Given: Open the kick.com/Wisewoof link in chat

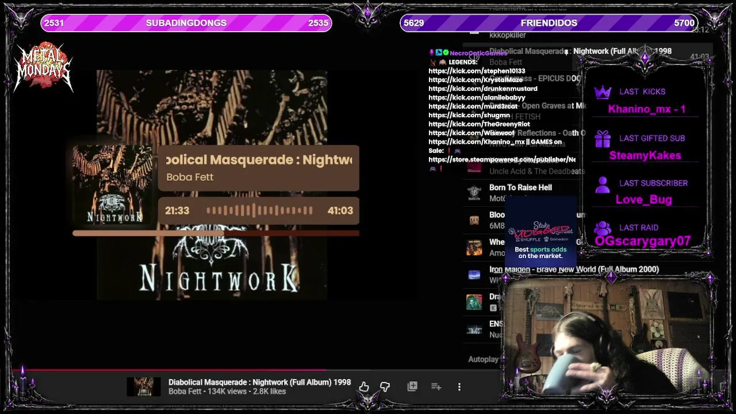Looking at the screenshot, I should point(471,133).
